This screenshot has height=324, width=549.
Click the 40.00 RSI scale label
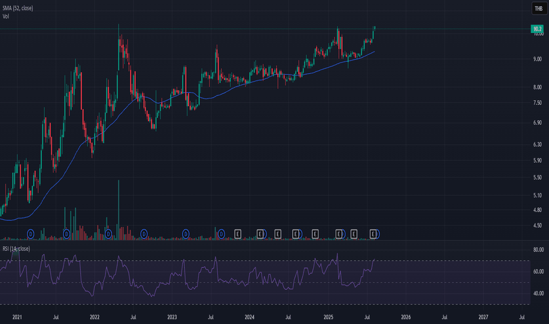pyautogui.click(x=538, y=293)
